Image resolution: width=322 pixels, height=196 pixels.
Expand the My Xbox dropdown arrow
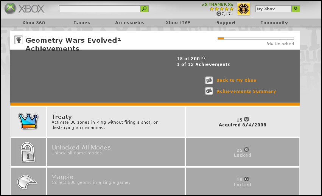pos(296,9)
